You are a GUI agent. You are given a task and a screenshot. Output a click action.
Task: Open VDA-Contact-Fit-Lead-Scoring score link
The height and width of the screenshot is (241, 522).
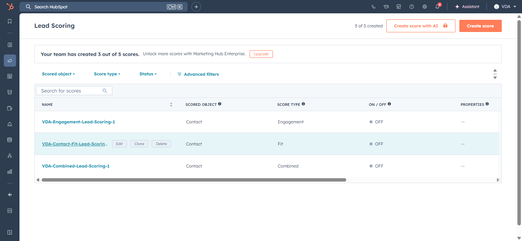pyautogui.click(x=75, y=144)
